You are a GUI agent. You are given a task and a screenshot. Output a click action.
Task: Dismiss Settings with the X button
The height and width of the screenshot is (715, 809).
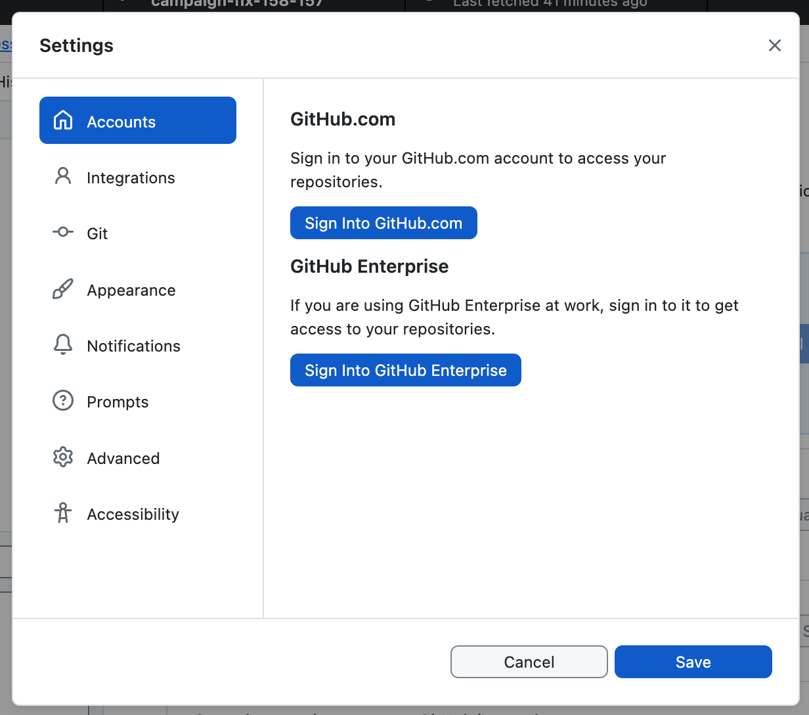[774, 45]
